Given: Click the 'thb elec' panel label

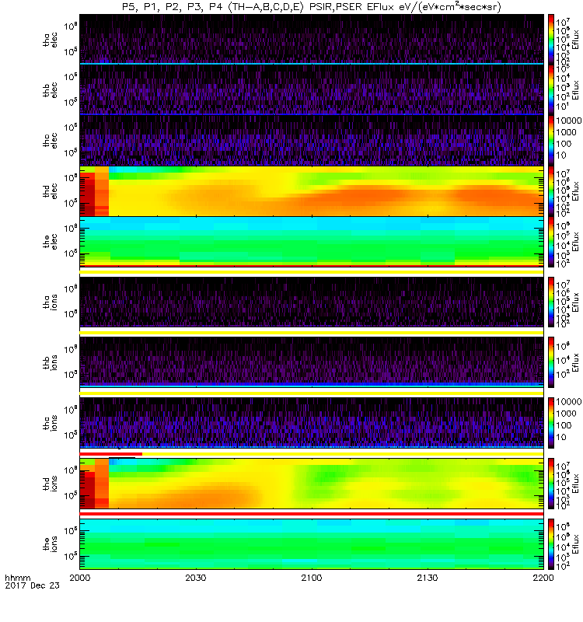Looking at the screenshot, I should tap(50, 90).
